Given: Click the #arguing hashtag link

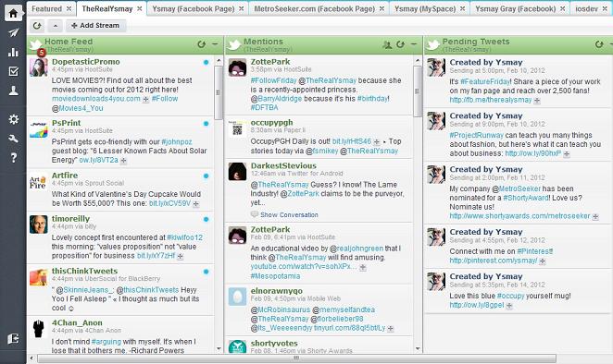Looking at the screenshot, I should click(106, 342).
